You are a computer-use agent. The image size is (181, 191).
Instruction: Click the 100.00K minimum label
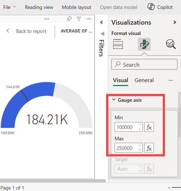click(7, 133)
